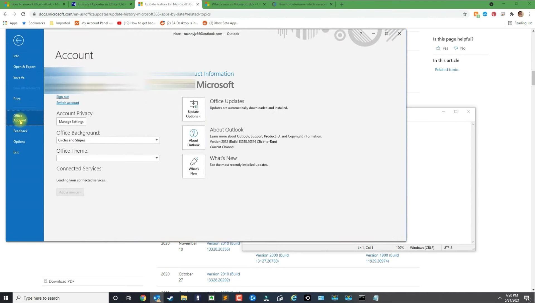Image resolution: width=535 pixels, height=303 pixels.
Task: View What's New updates button
Action: [x=193, y=166]
